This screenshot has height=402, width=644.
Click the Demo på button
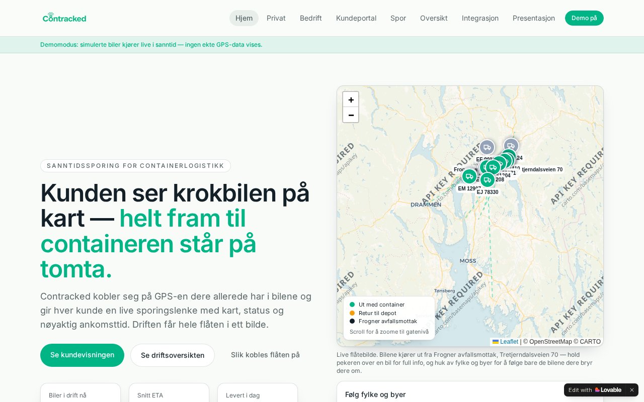(584, 18)
